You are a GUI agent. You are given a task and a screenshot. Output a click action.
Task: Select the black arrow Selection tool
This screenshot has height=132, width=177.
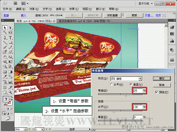pyautogui.click(x=5, y=27)
